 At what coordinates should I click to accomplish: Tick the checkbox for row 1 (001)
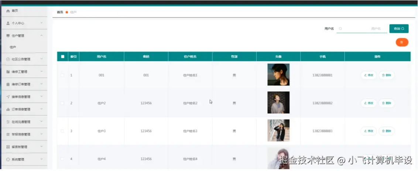(x=63, y=75)
